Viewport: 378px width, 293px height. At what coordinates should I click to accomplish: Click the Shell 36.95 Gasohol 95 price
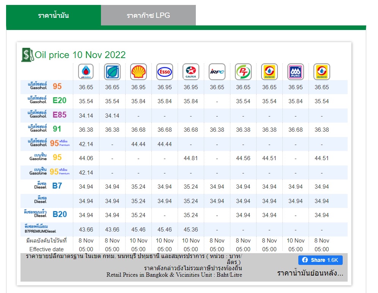(x=139, y=87)
